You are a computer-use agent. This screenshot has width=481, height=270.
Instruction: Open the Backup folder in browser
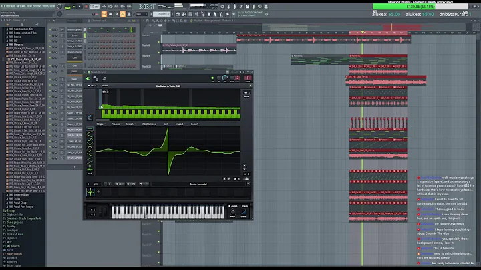tap(9, 211)
